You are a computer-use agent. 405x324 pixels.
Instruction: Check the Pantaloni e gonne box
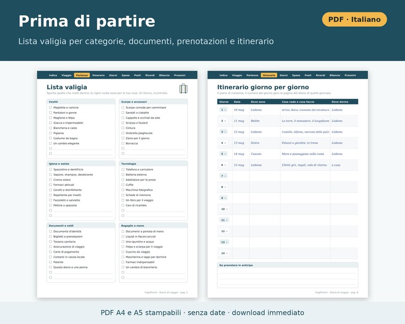click(x=50, y=113)
